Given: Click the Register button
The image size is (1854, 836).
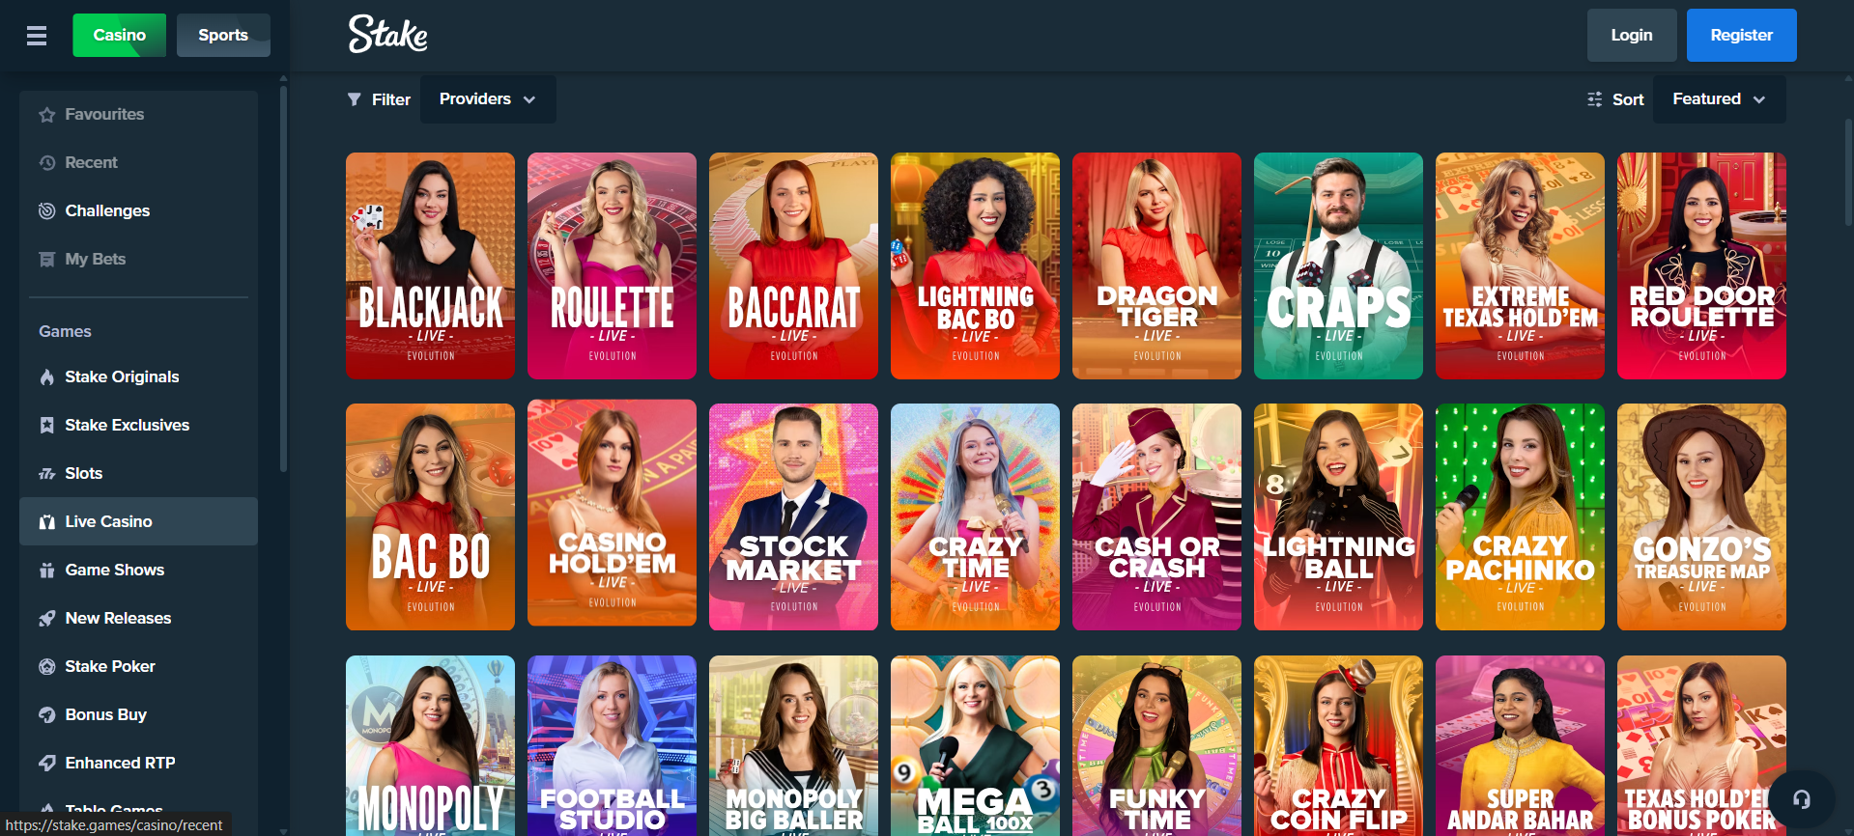Looking at the screenshot, I should [x=1742, y=35].
